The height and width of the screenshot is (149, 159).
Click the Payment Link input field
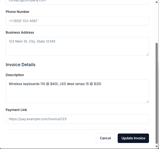(77, 119)
